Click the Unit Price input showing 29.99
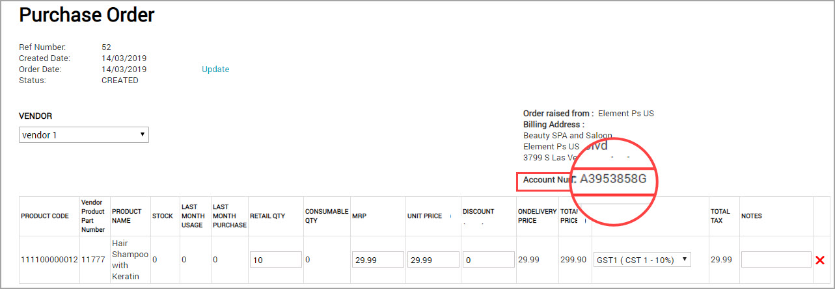The image size is (835, 289). tap(433, 260)
